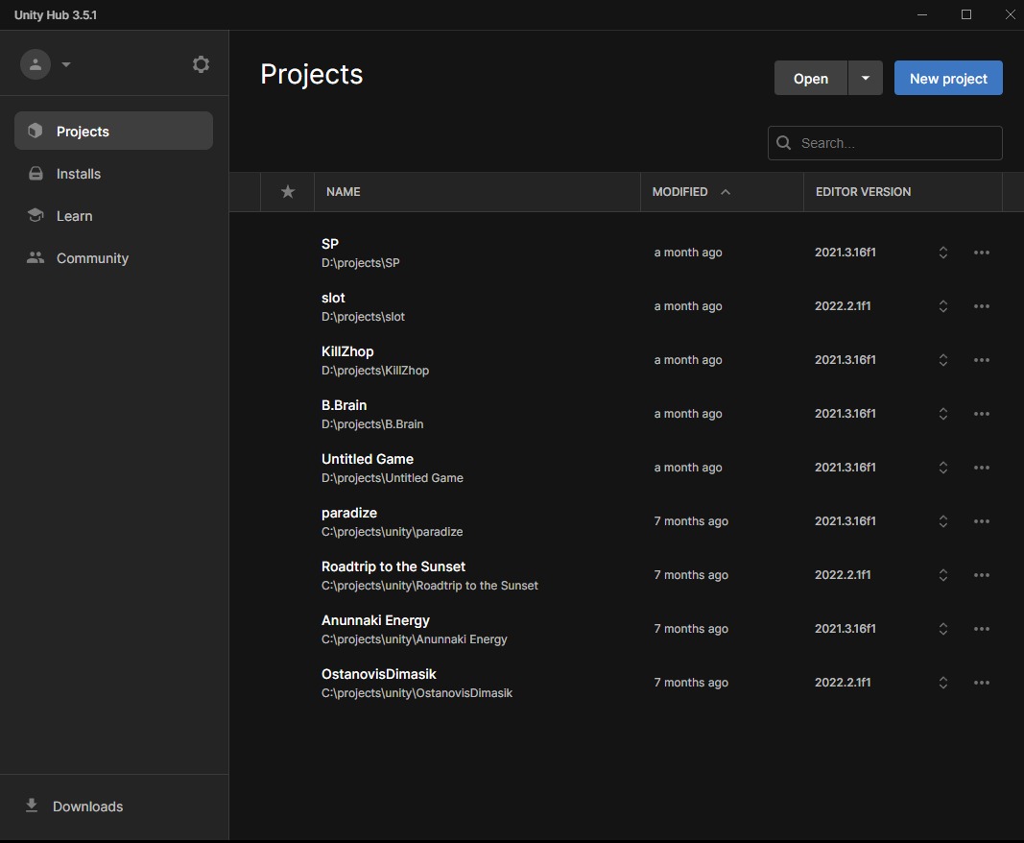Open the Roadtrip to the Sunset project
Screen dimensions: 1024x843
coord(393,566)
